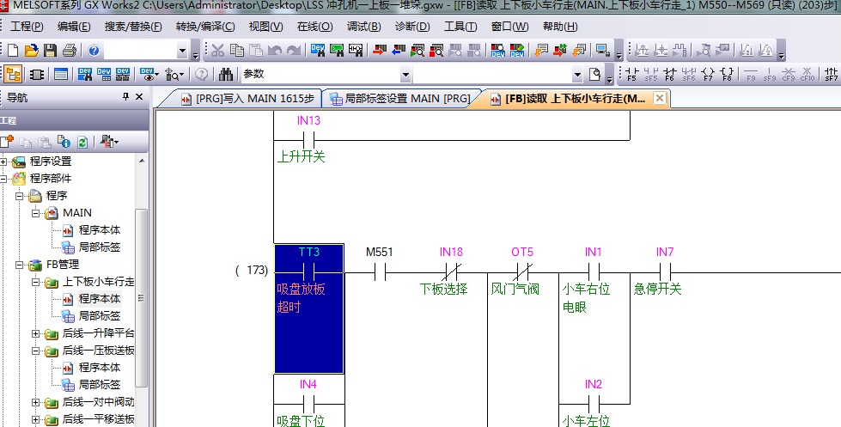
Task: Insert a normally open contact (F5)
Action: pos(633,75)
